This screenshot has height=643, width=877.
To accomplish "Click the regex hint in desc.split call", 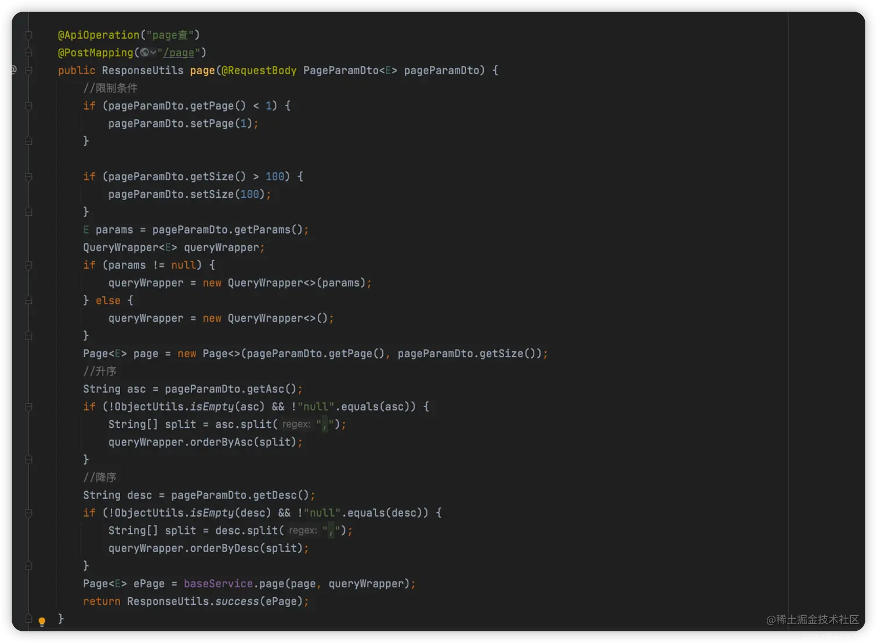I will [x=303, y=531].
